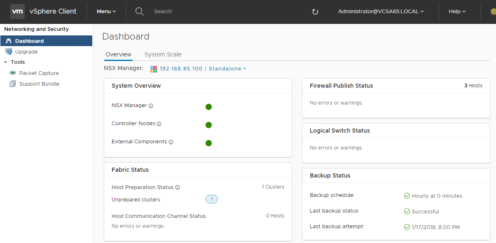Open Packet Capture in sidebar
Viewport: 496px width, 243px height.
click(39, 73)
